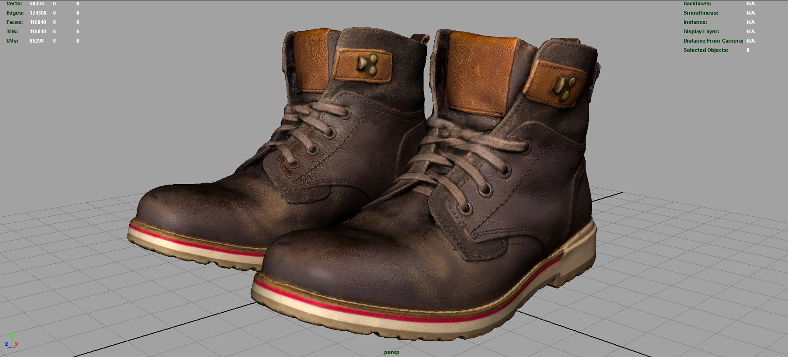The image size is (788, 357).
Task: Click the Edges: label in heads-up display
Action: tap(15, 13)
